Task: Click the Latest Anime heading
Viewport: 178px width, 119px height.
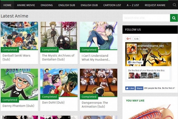Action: click(x=15, y=16)
